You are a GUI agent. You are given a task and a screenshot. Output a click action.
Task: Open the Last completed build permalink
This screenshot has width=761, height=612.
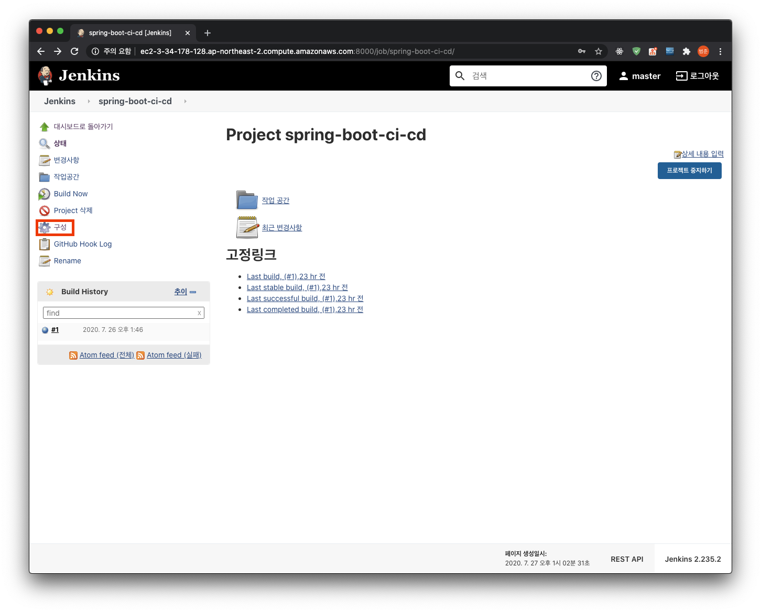(305, 309)
